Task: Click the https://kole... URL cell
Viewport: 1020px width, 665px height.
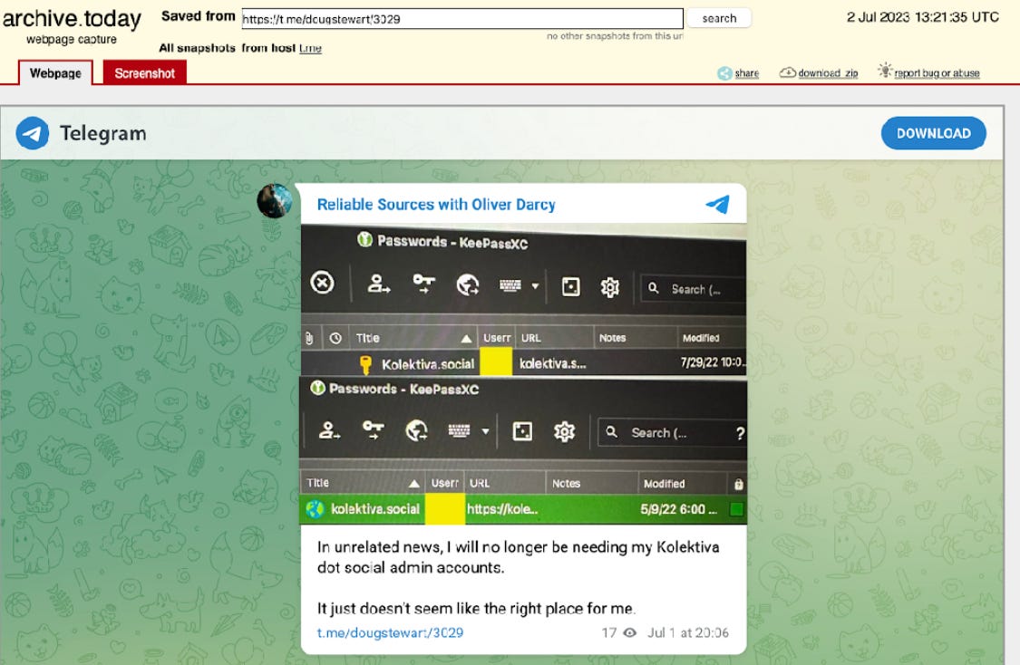Action: (x=503, y=509)
